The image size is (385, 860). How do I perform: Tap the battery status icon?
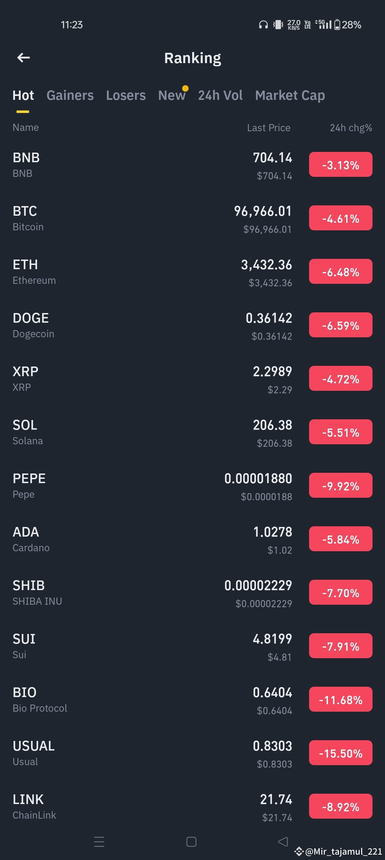(x=337, y=25)
